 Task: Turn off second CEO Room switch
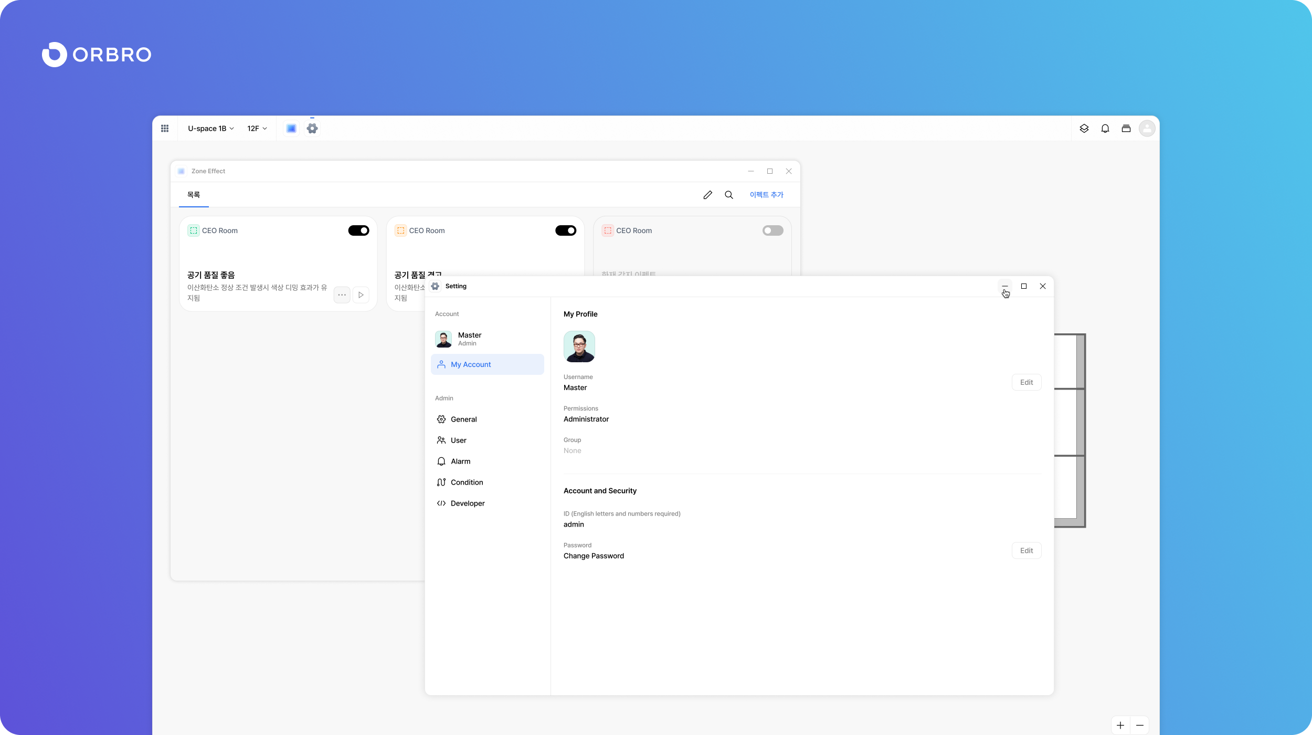(566, 230)
